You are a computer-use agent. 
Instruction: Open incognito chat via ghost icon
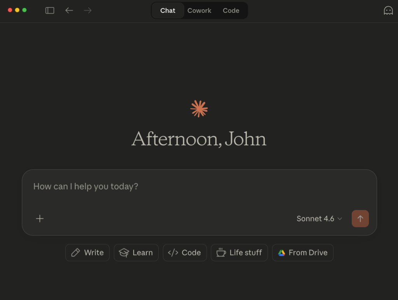point(388,10)
